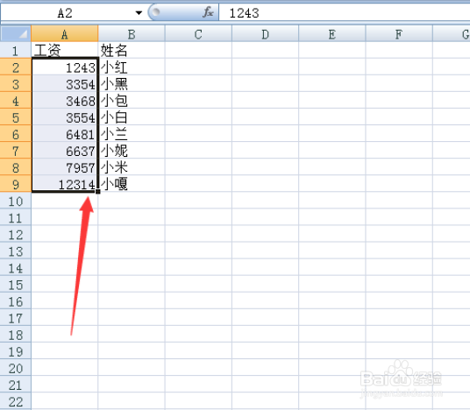Image resolution: width=470 pixels, height=410 pixels.
Task: Select column D header
Action: point(265,33)
